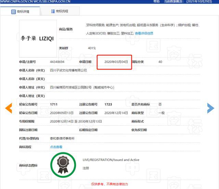Select the registration announcement date 2020年12月14日
Screen dimensions: 219x189
[116, 113]
